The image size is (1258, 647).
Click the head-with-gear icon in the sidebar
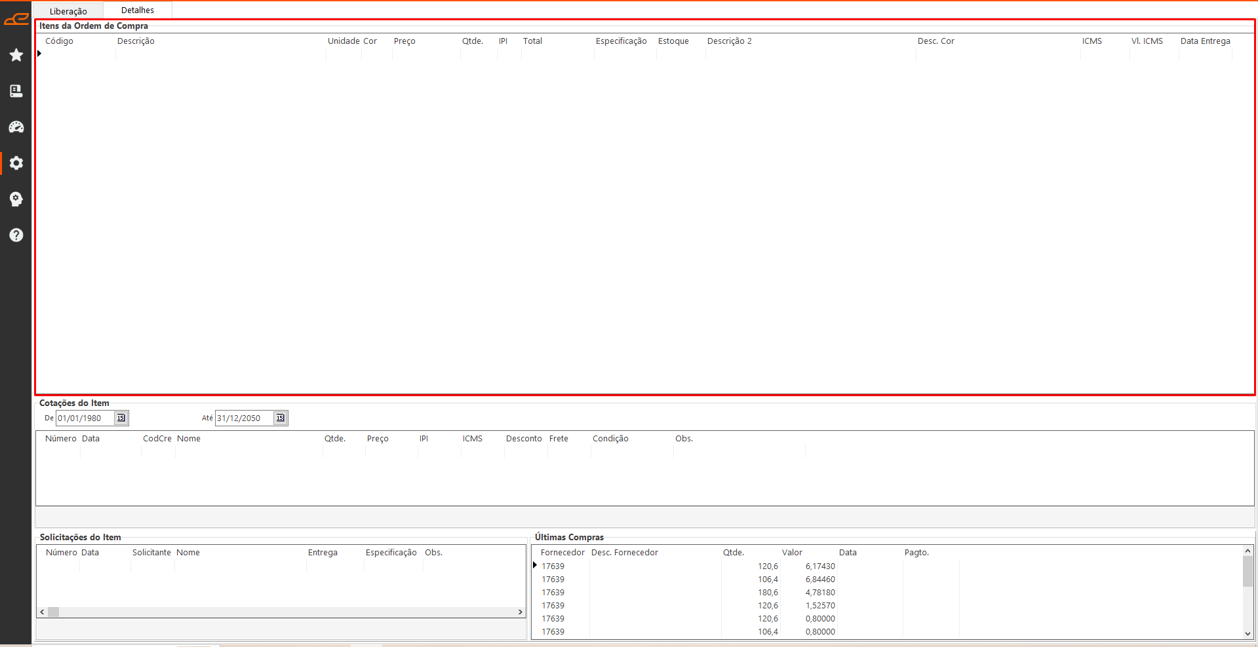(x=16, y=199)
